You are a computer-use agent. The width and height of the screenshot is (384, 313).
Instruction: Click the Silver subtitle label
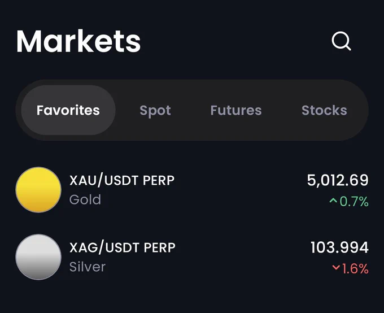coord(88,267)
